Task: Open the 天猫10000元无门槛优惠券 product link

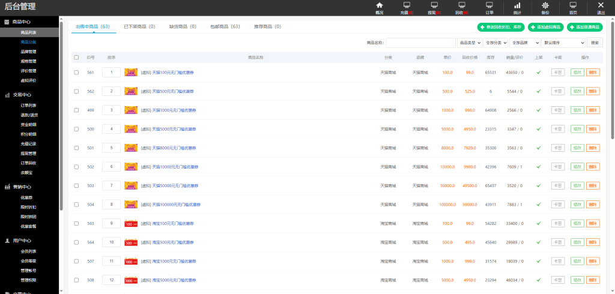Action: [175, 167]
